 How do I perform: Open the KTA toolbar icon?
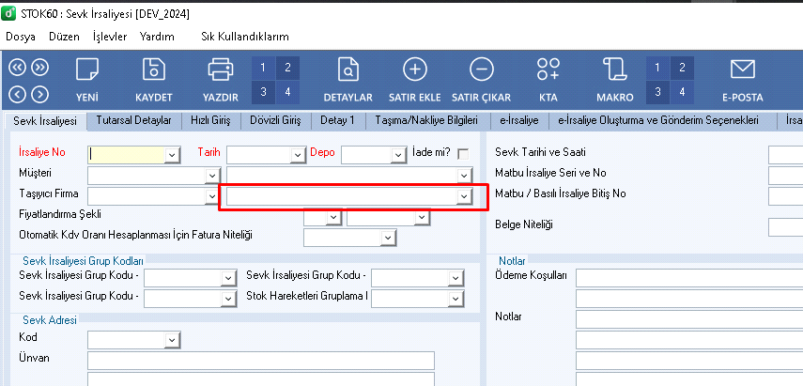point(548,71)
